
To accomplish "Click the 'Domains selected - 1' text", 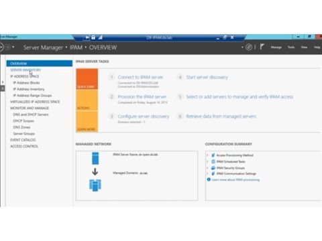I will click(x=131, y=122).
